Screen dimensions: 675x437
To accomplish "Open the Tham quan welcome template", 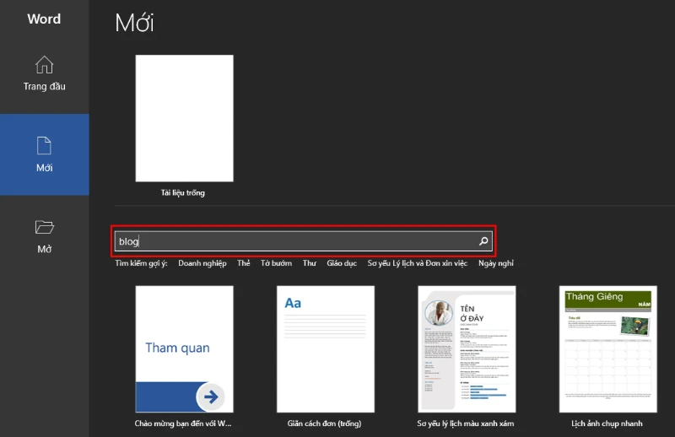I will point(184,349).
